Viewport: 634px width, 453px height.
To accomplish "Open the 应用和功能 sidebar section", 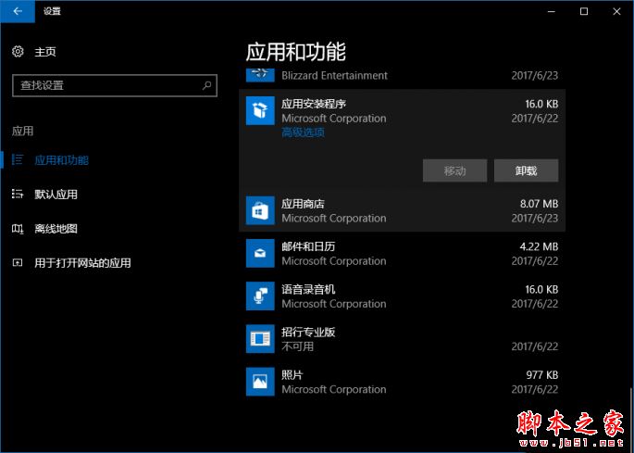I will tap(61, 160).
